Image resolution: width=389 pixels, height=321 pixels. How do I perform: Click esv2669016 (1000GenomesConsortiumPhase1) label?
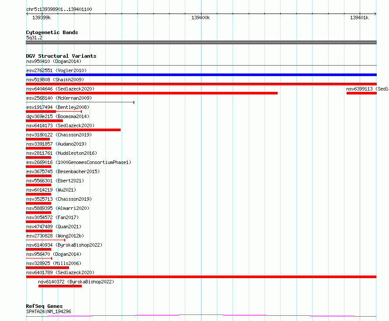click(x=79, y=162)
